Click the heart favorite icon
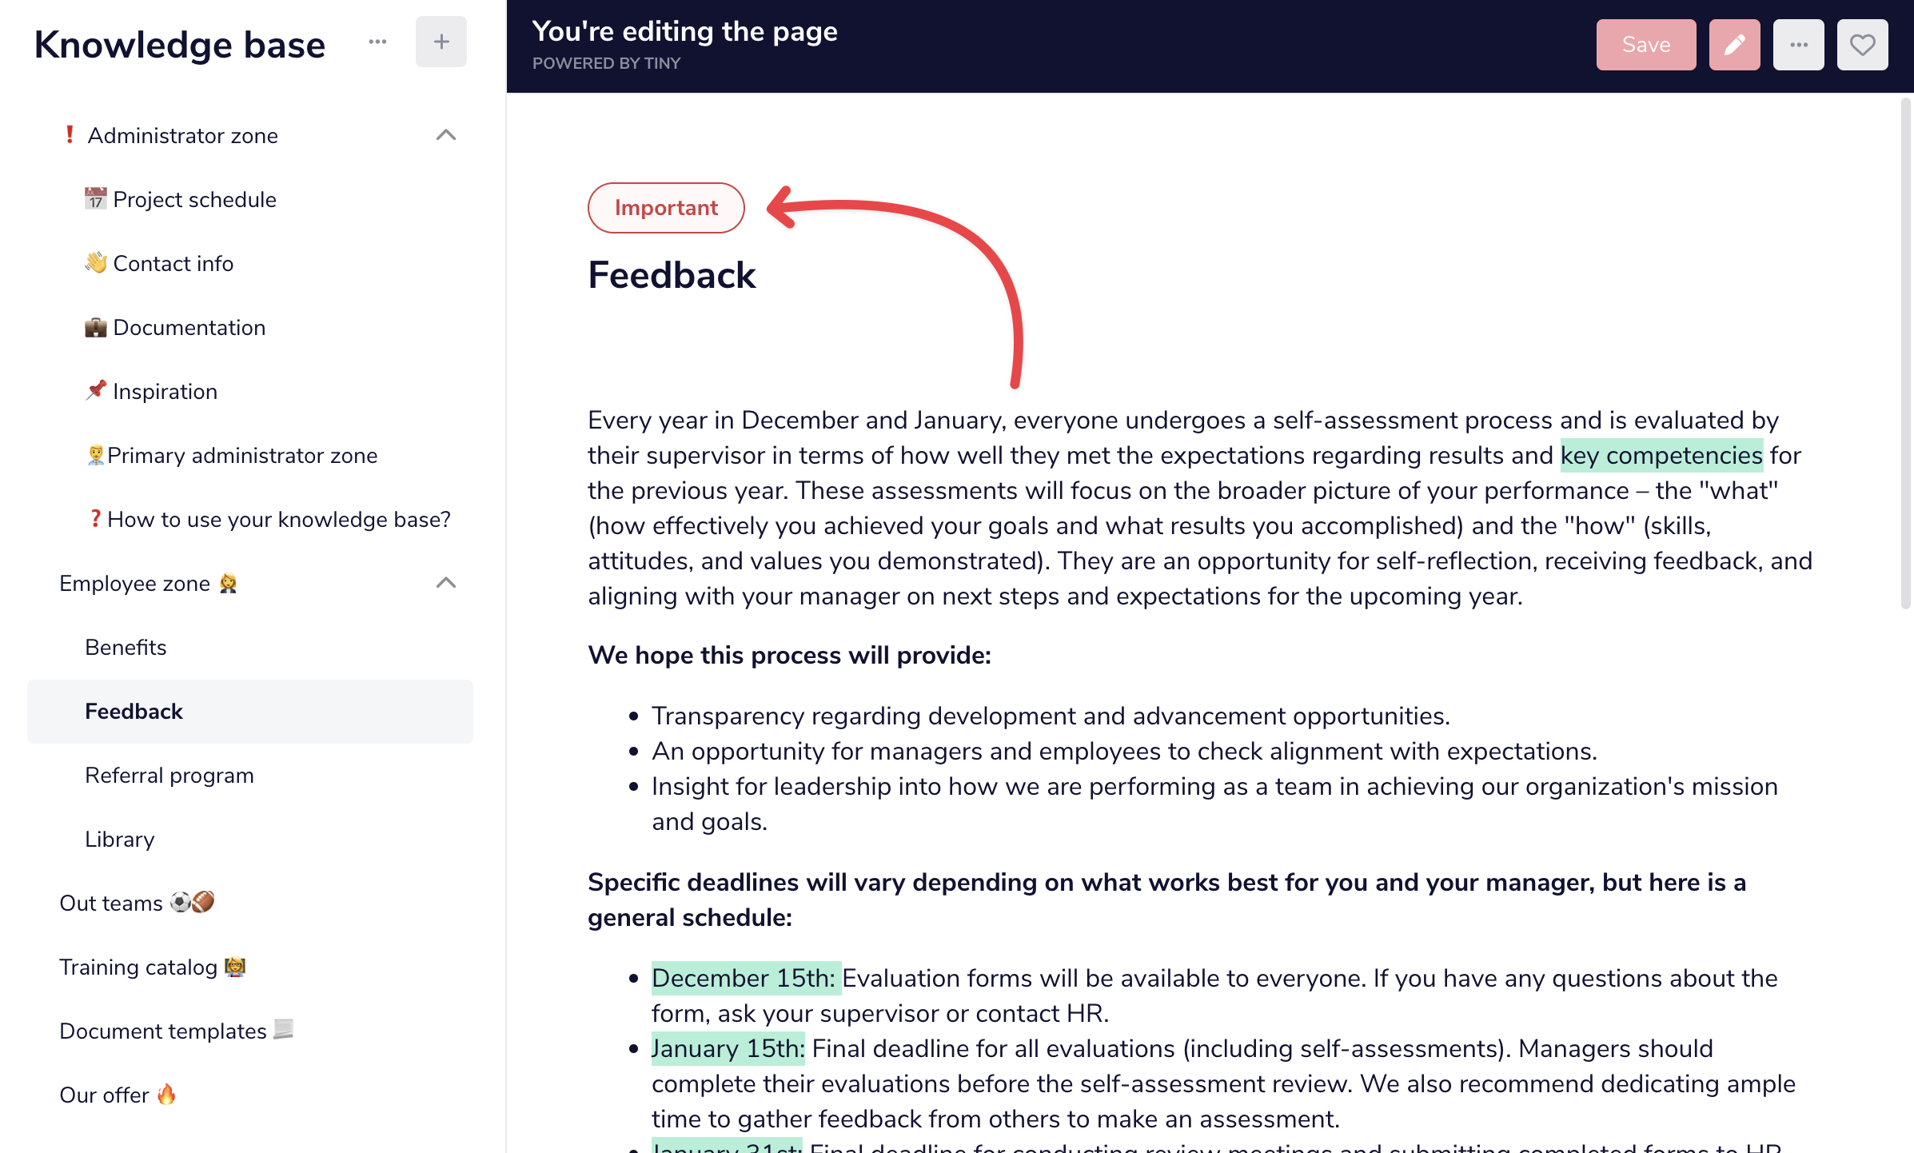 coord(1862,45)
